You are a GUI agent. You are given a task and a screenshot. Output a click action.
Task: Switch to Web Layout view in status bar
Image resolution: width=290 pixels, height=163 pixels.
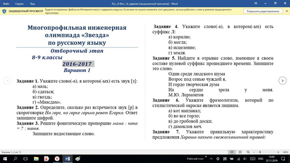click(248, 152)
